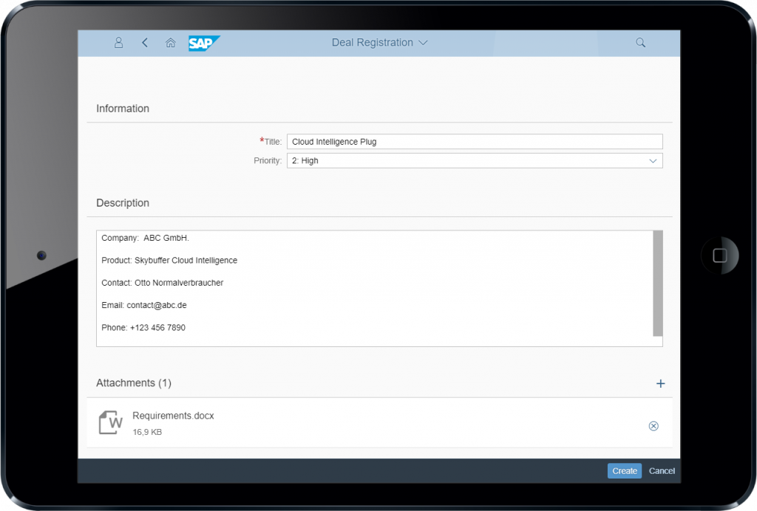Click the 'Company: ABC GmbH.' line
757x511 pixels.
coord(146,238)
